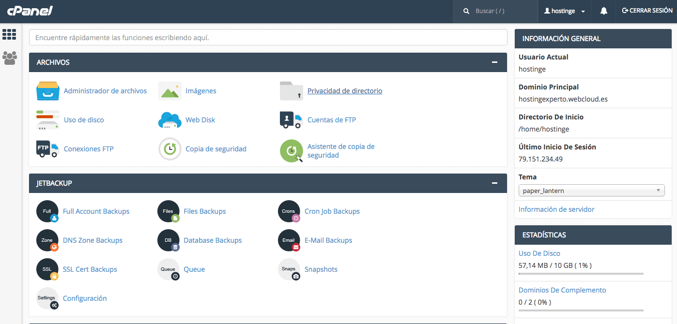This screenshot has height=324, width=677.
Task: Focus the Buscar search field in header
Action: click(495, 11)
